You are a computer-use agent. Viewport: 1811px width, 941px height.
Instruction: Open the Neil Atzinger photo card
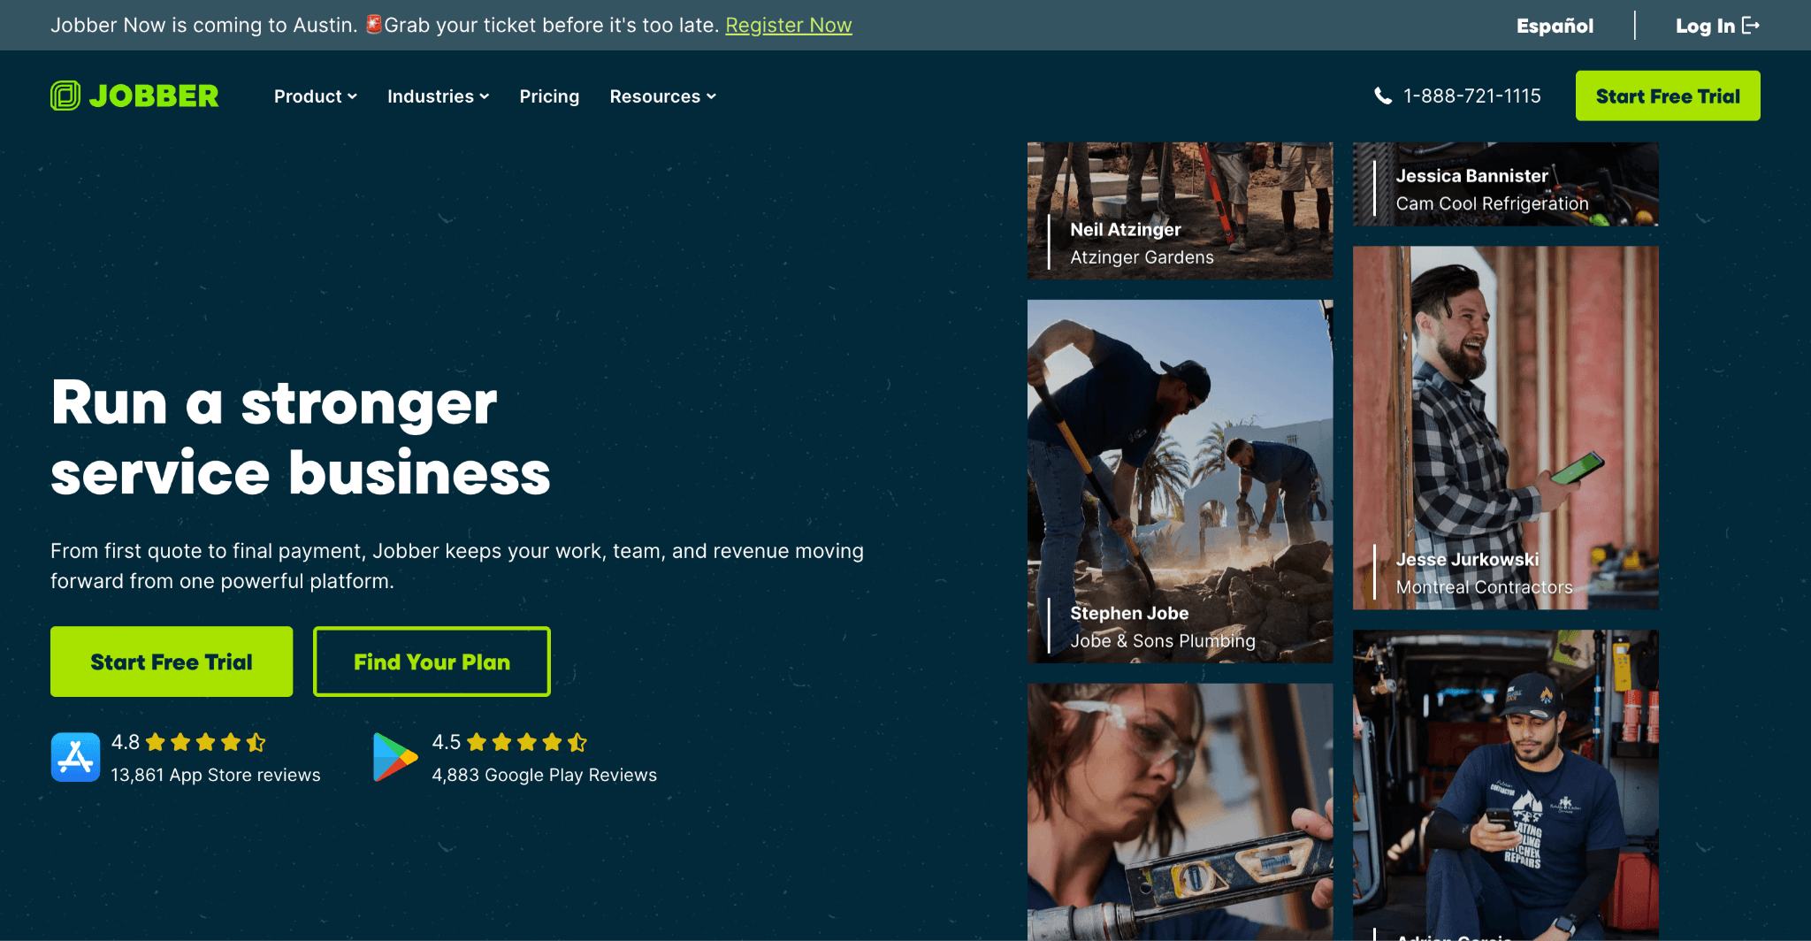point(1180,210)
